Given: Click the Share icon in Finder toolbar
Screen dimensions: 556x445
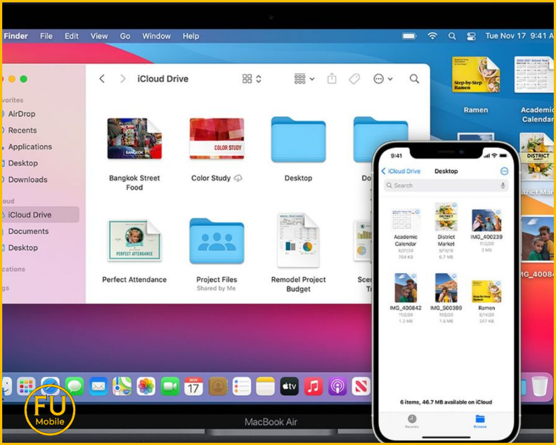Looking at the screenshot, I should pyautogui.click(x=332, y=79).
